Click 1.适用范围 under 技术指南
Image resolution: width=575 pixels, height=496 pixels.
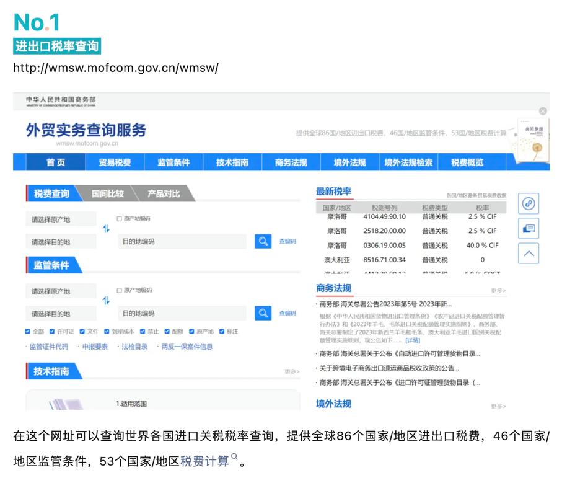tap(131, 404)
